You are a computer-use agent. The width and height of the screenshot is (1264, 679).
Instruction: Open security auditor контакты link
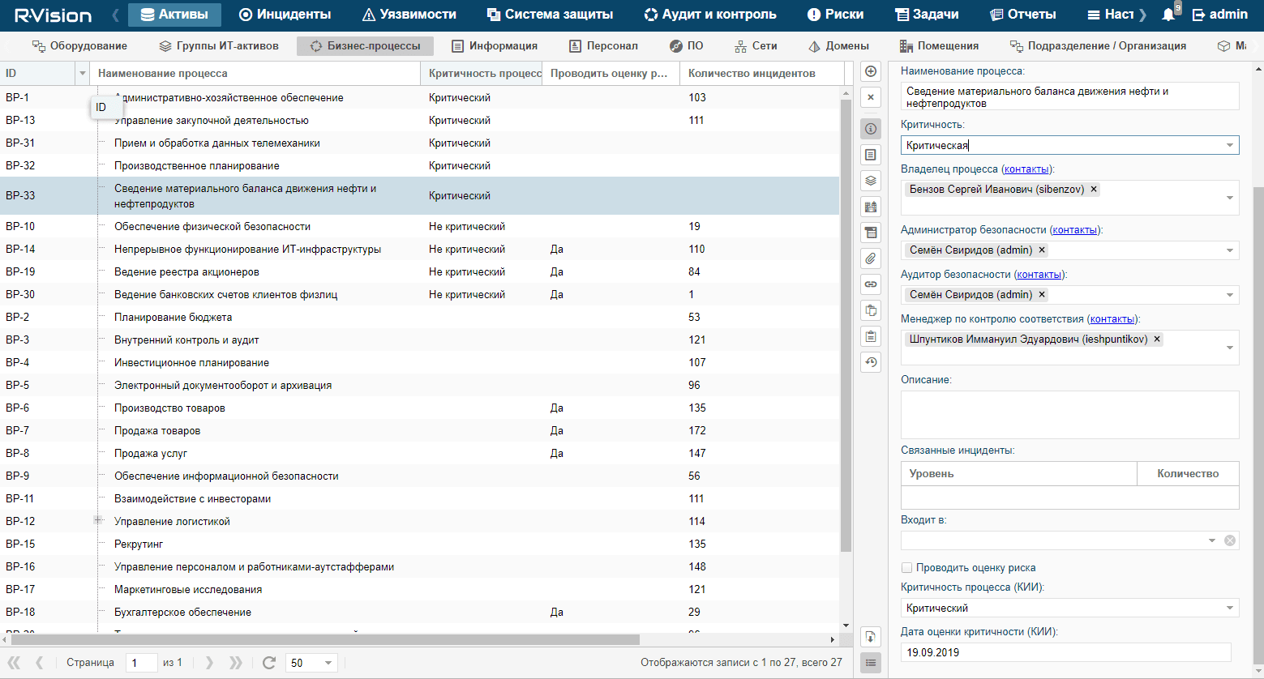coord(1039,275)
